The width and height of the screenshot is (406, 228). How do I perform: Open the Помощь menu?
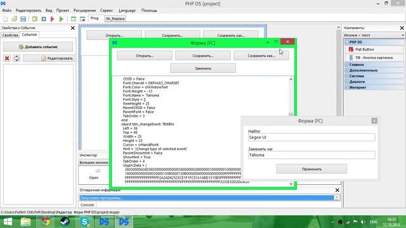pos(149,11)
